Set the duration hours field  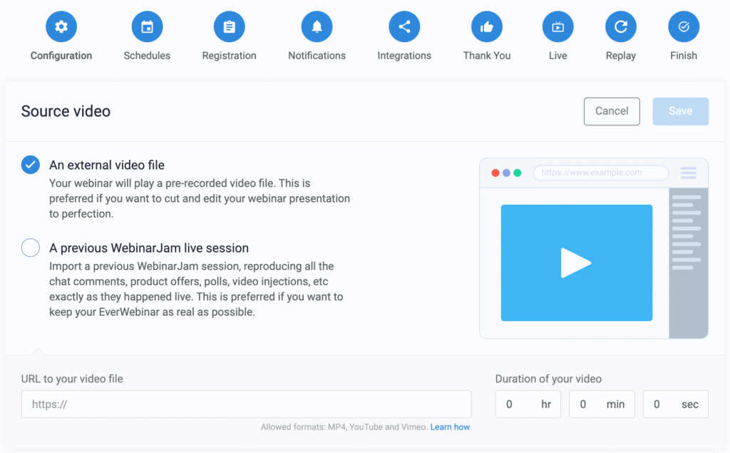(x=528, y=404)
